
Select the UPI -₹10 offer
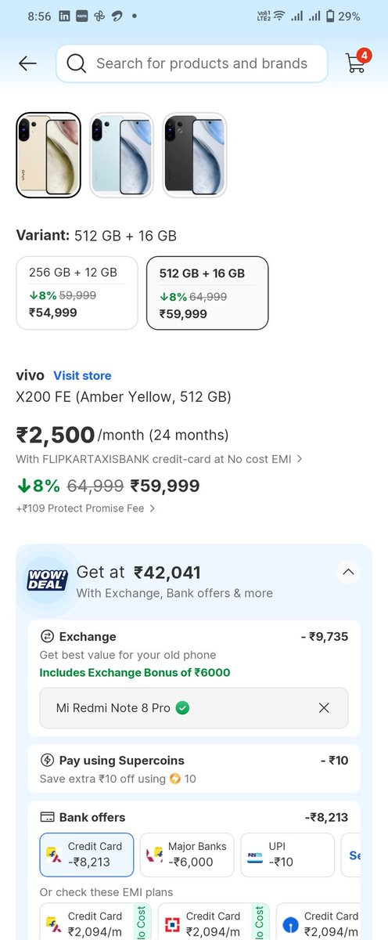coord(287,854)
